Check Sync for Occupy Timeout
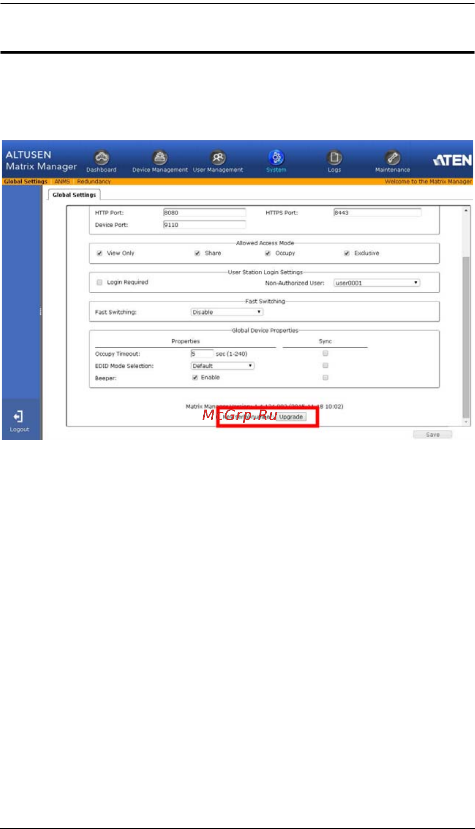 click(x=325, y=353)
